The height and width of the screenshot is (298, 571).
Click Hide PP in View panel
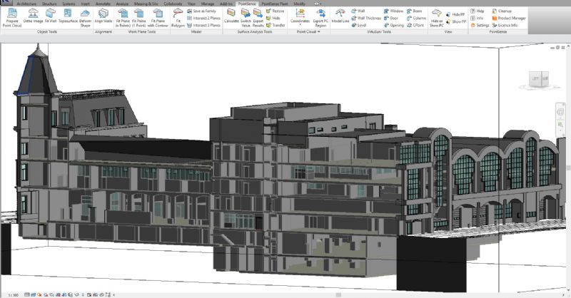[x=457, y=14]
